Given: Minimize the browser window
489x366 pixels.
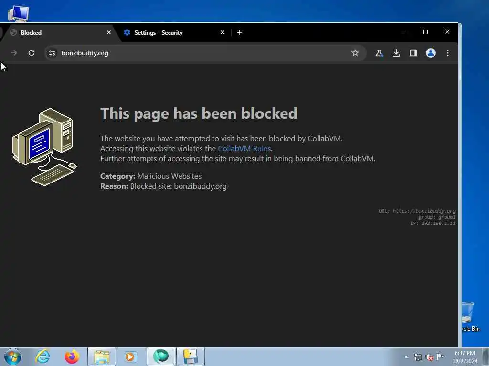Looking at the screenshot, I should 403,32.
